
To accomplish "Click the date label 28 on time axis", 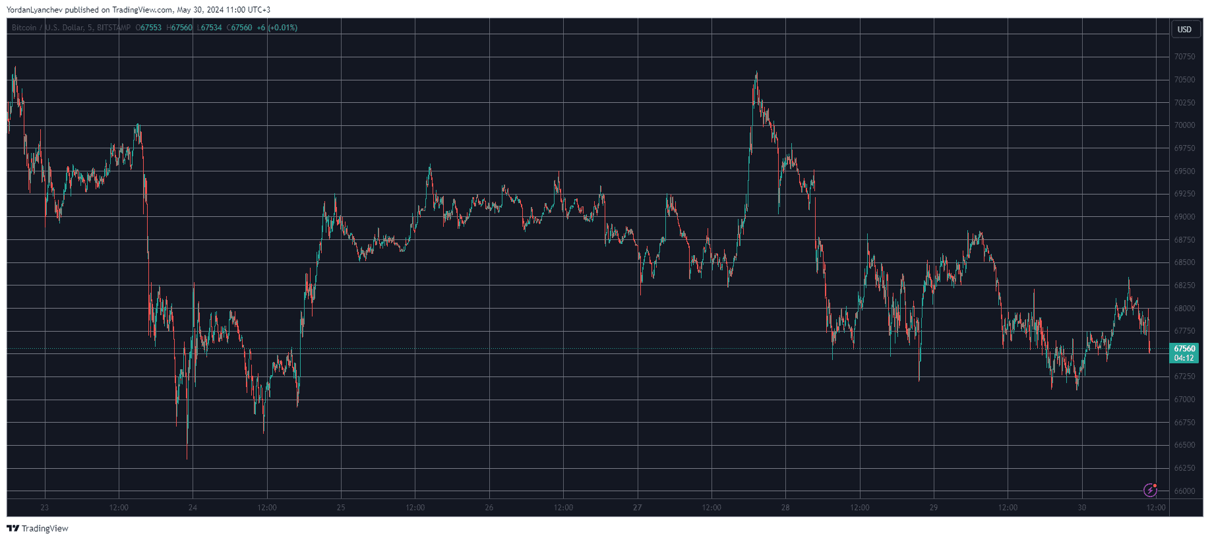I will click(785, 508).
